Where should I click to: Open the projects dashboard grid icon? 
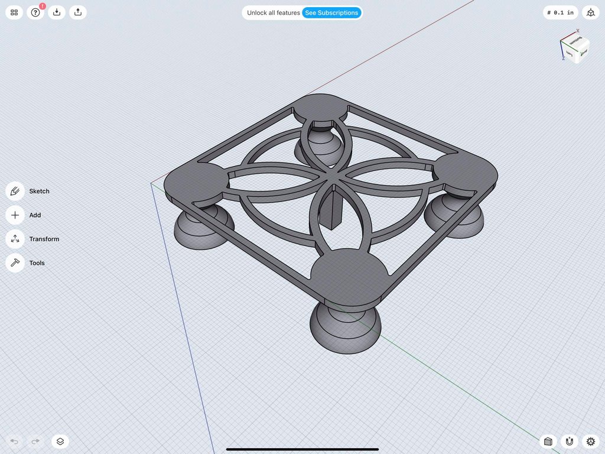pyautogui.click(x=14, y=12)
